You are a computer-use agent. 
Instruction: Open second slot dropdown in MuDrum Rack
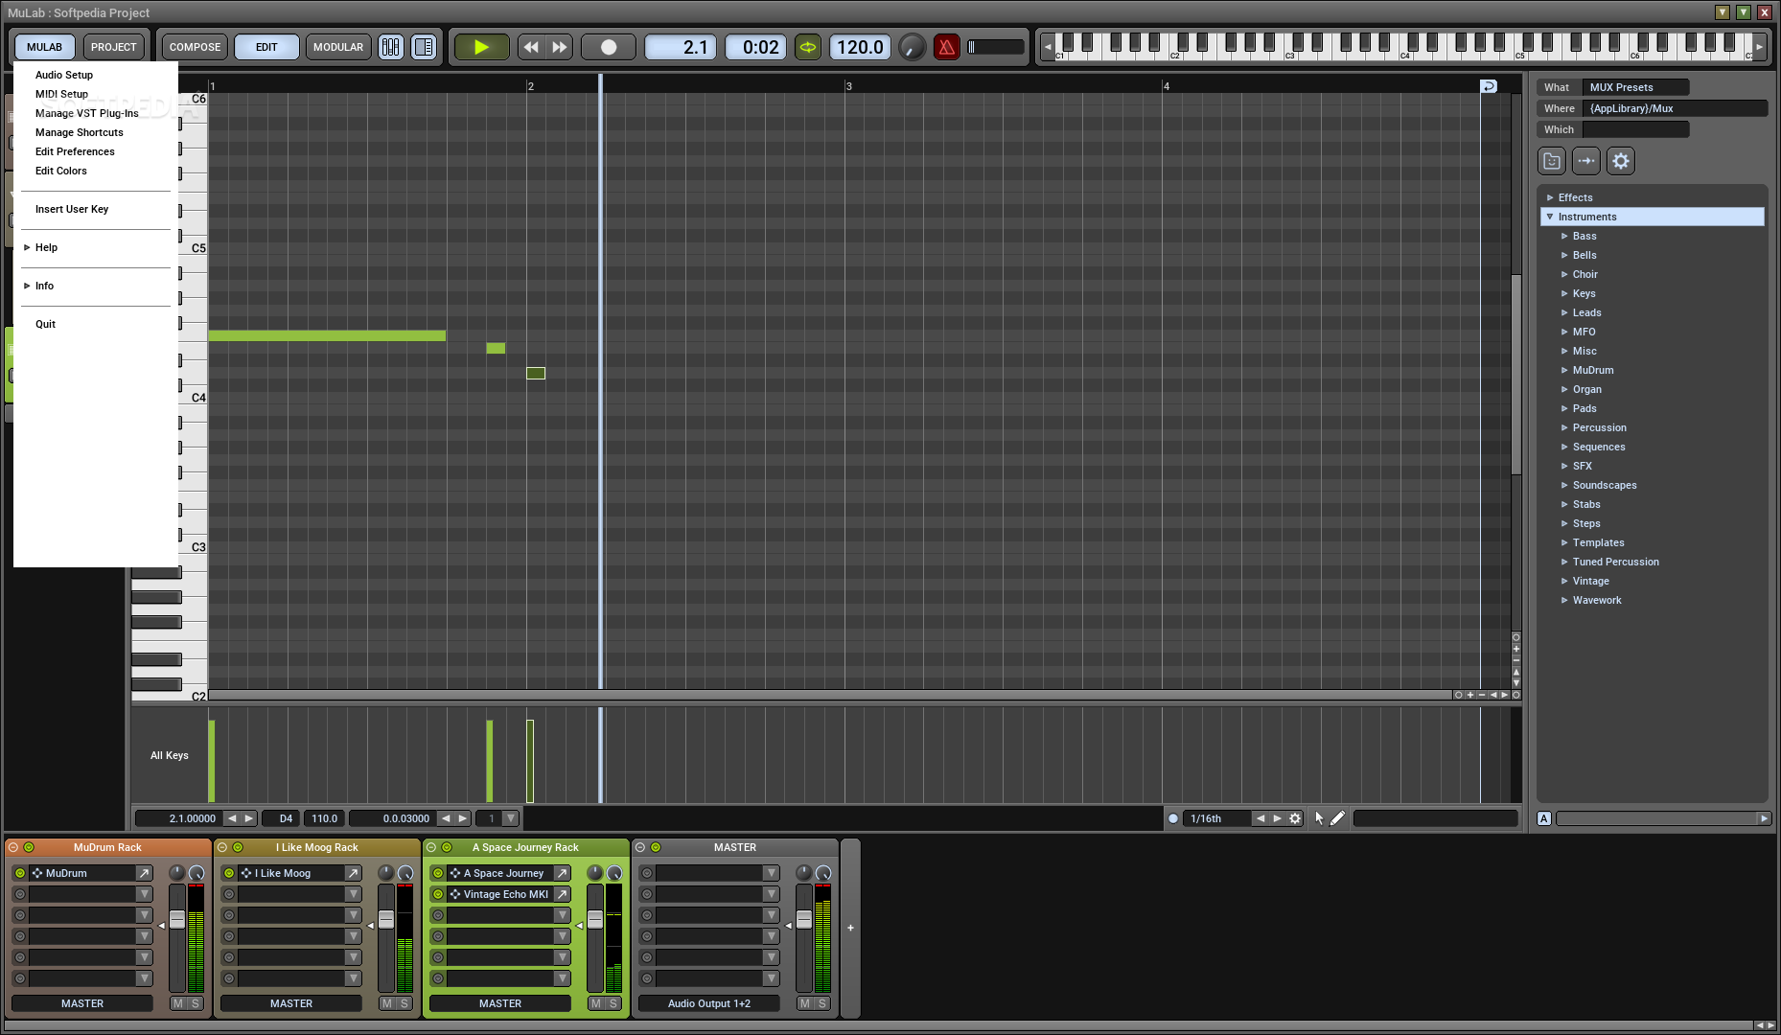(144, 894)
